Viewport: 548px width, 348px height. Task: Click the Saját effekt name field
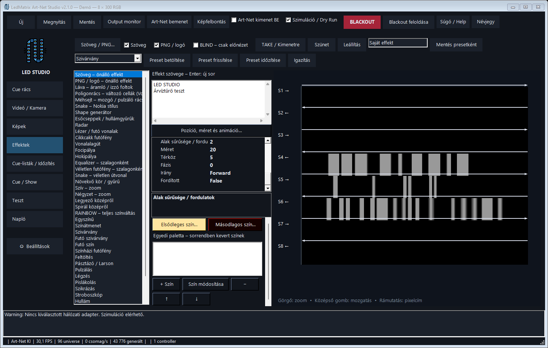pyautogui.click(x=398, y=43)
